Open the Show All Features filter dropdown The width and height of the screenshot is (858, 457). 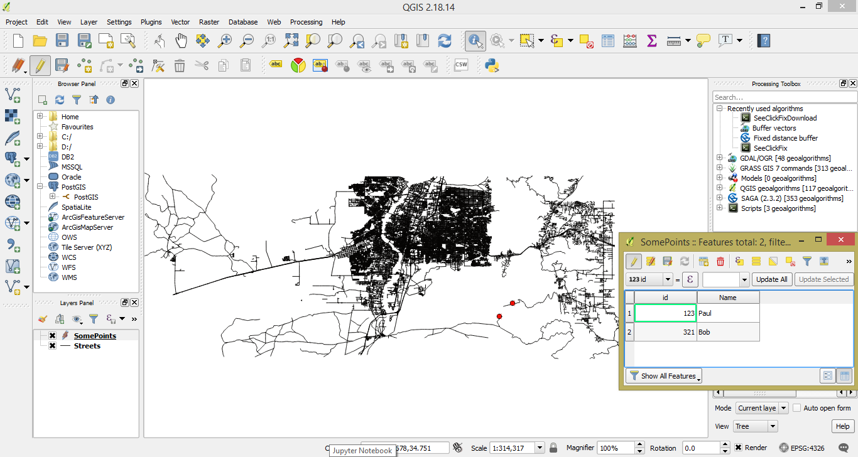coord(664,376)
